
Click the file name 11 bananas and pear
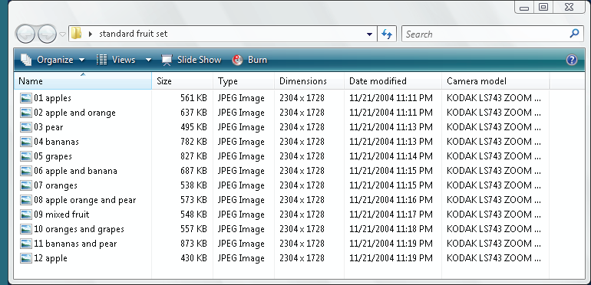click(x=75, y=244)
